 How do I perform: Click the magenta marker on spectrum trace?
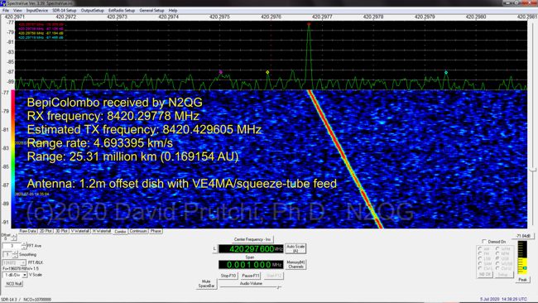tap(221, 72)
